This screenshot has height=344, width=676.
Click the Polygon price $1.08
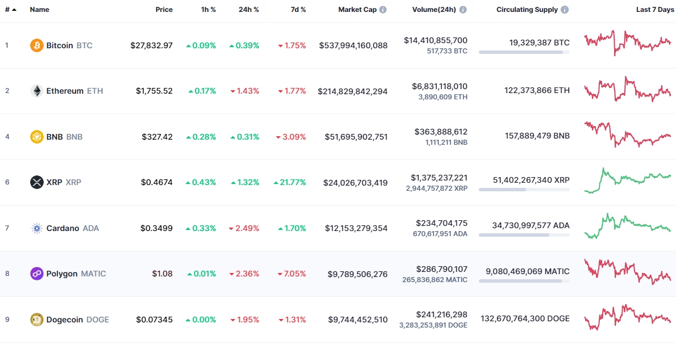coord(162,274)
